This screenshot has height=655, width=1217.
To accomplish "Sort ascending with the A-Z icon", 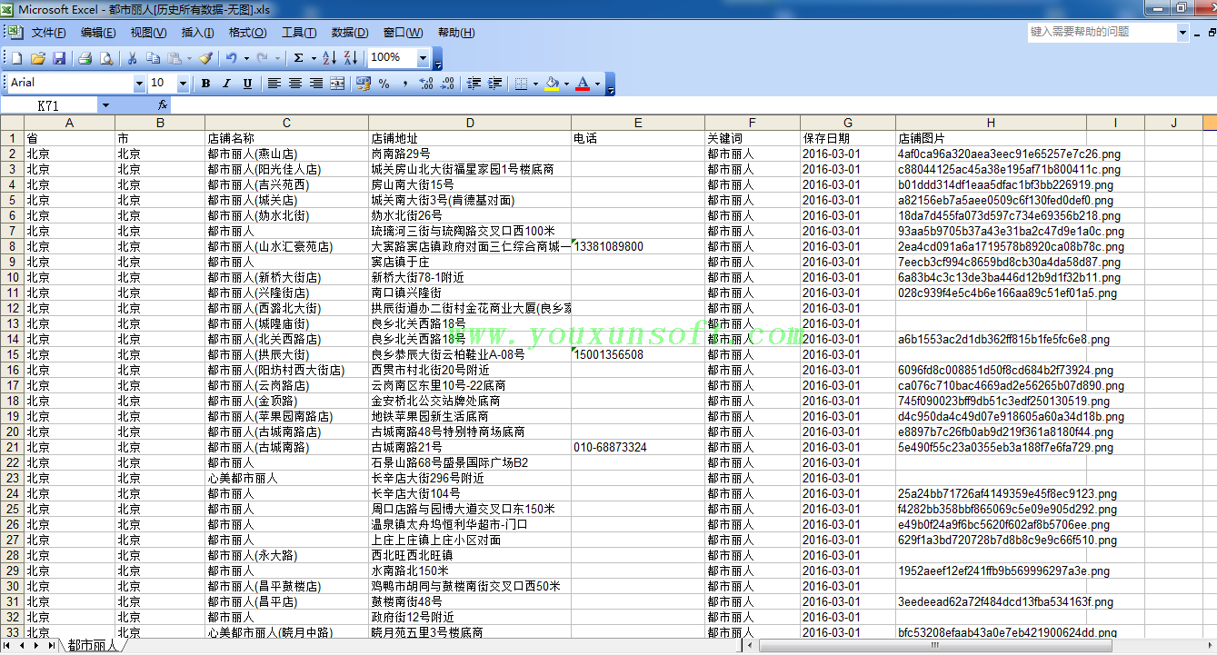I will pyautogui.click(x=329, y=58).
